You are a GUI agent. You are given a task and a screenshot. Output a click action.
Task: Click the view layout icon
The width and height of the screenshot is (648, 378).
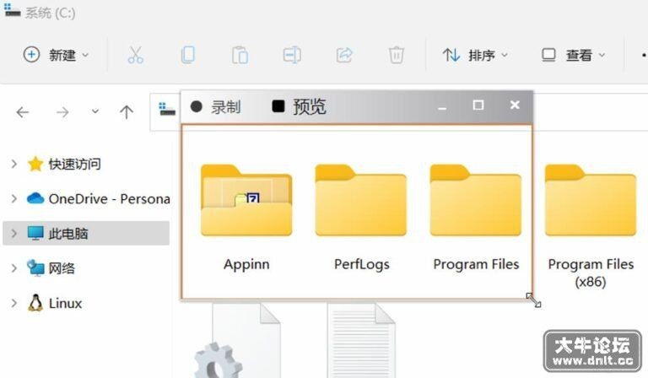coord(548,55)
